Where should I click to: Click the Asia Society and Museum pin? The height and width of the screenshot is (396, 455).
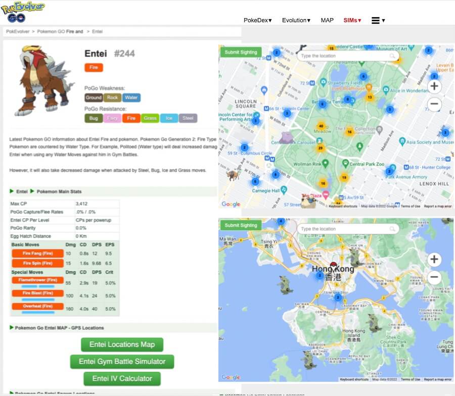click(402, 141)
